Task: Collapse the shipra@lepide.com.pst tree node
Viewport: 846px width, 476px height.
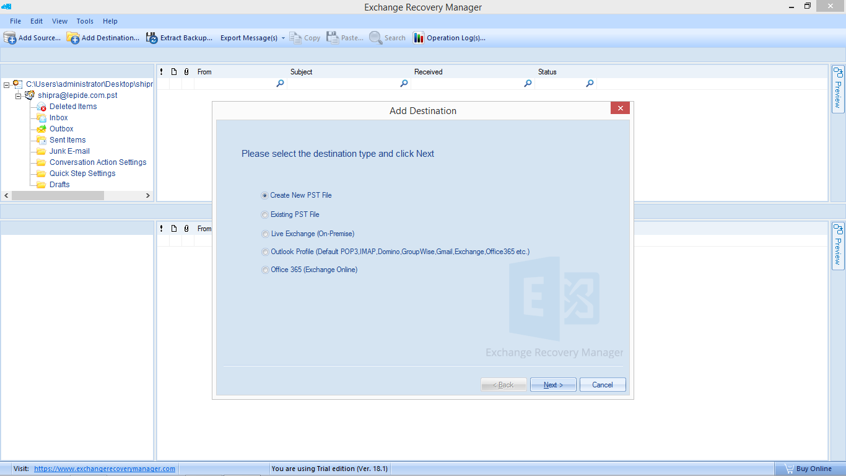Action: click(x=19, y=95)
